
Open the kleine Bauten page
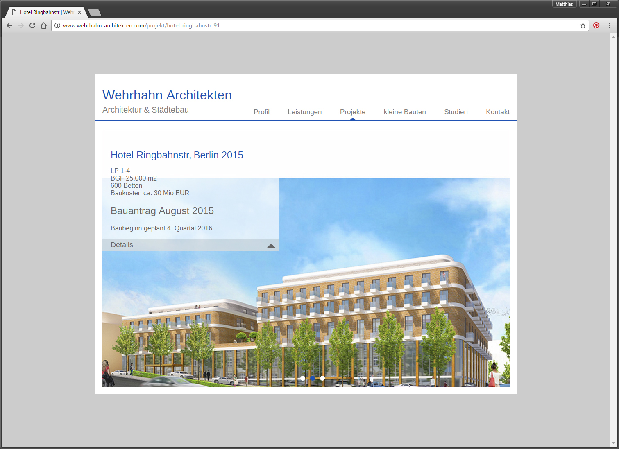coord(404,112)
